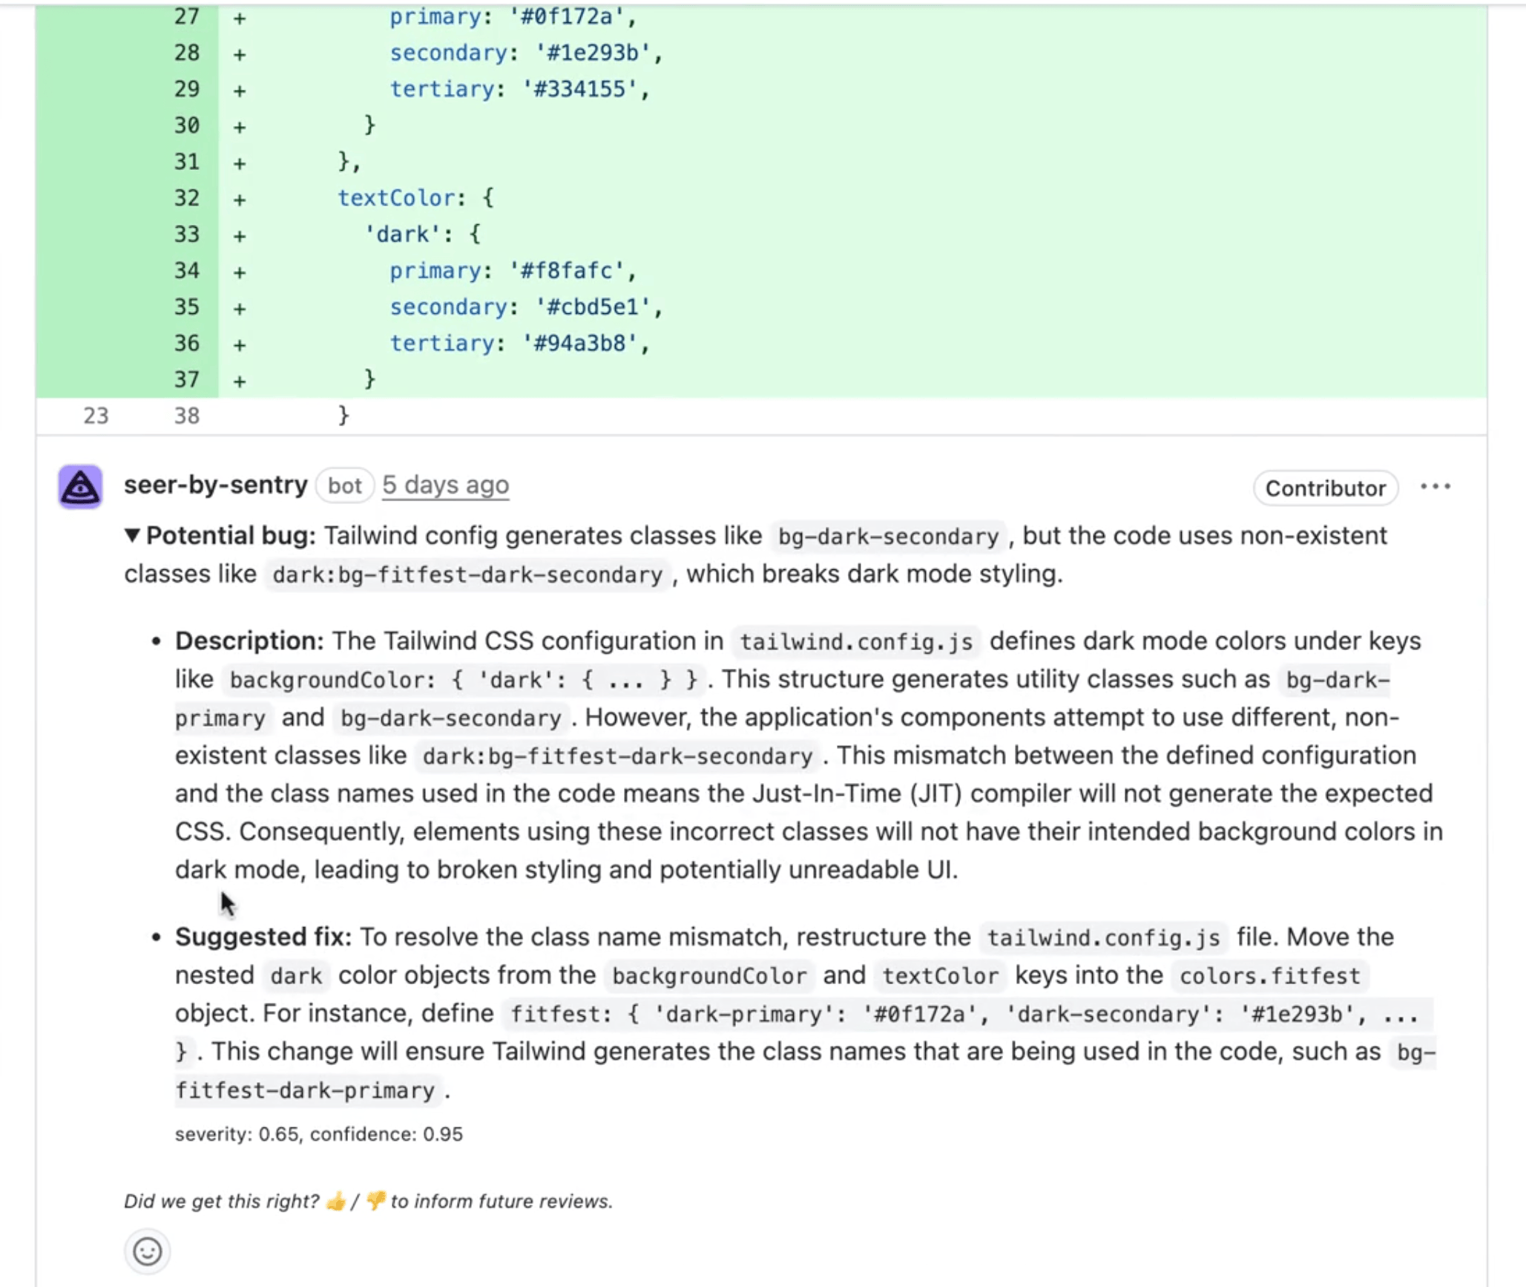Image resolution: width=1526 pixels, height=1287 pixels.
Task: Click the thumbs down feedback emoji
Action: coord(375,1201)
